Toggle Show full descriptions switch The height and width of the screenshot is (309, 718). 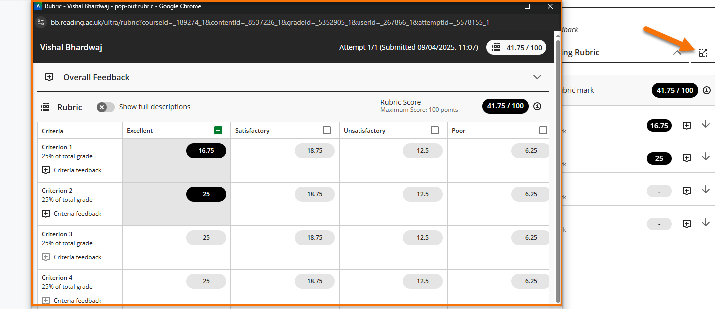tap(105, 107)
